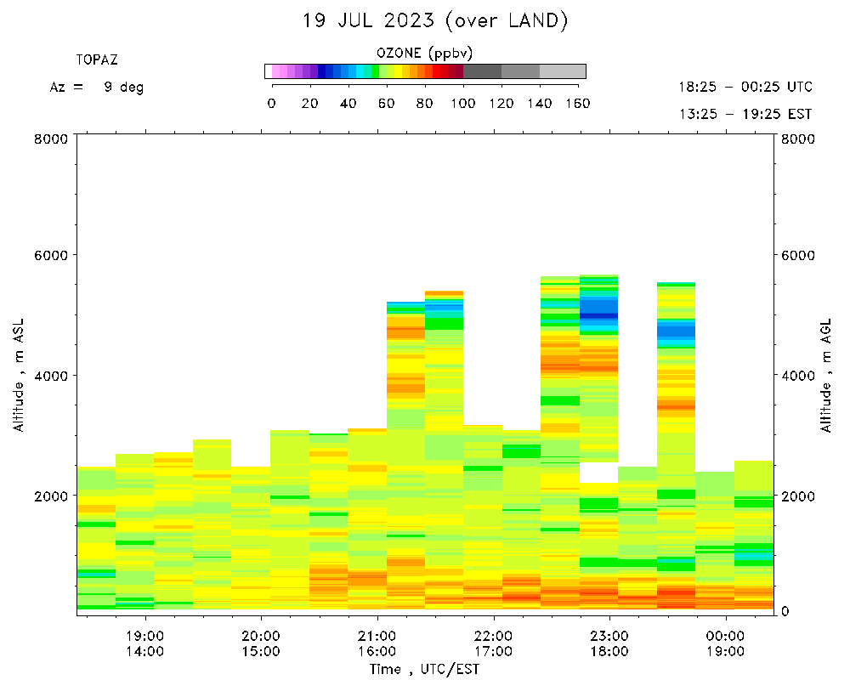Click the '22:00' UTC time tick label

(493, 636)
